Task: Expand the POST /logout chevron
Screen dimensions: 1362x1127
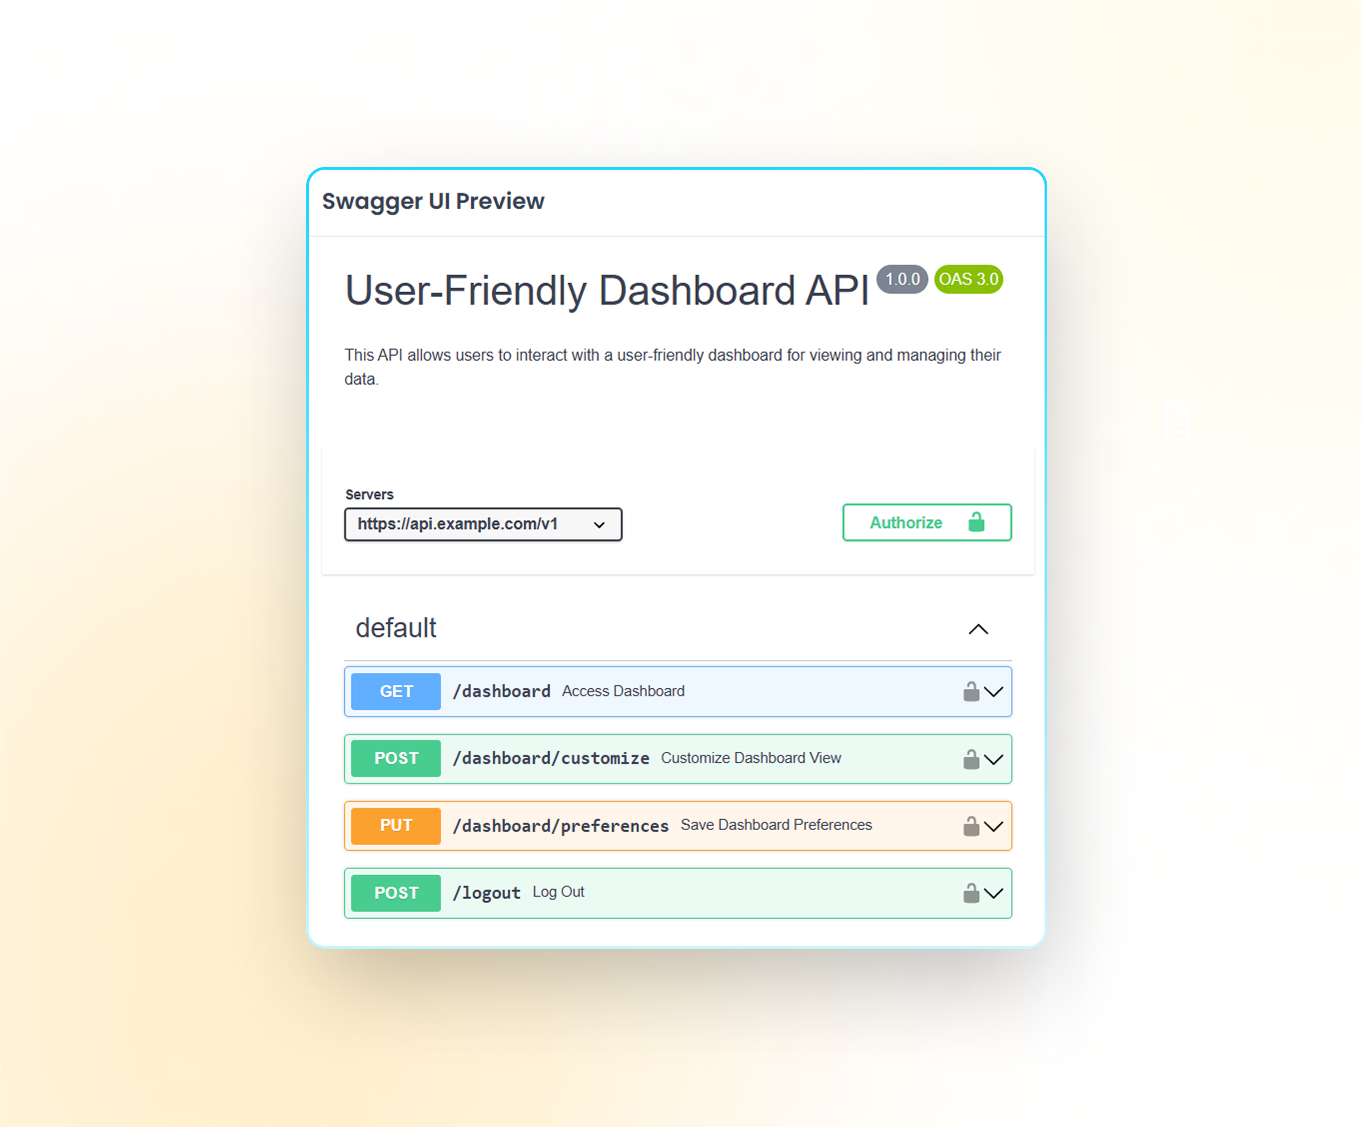Action: click(x=993, y=893)
